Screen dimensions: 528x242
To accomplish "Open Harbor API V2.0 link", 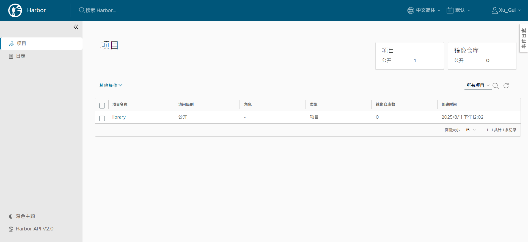I will tap(31, 229).
